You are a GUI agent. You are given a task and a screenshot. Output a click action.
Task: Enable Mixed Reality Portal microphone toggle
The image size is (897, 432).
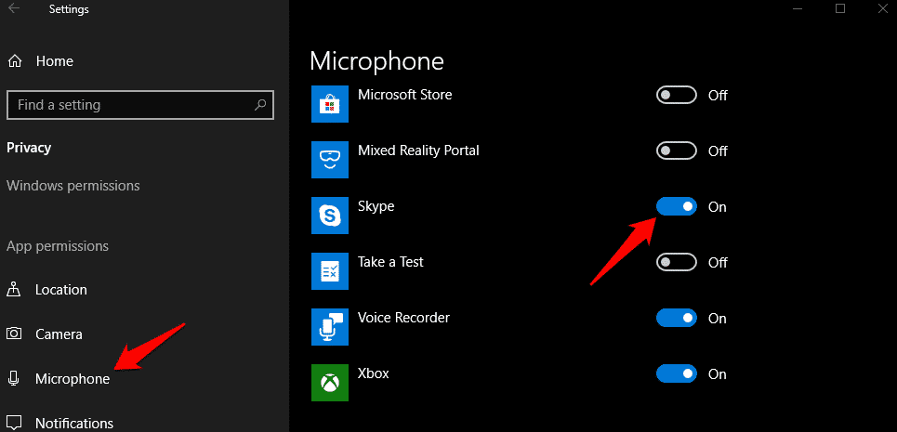pyautogui.click(x=676, y=151)
